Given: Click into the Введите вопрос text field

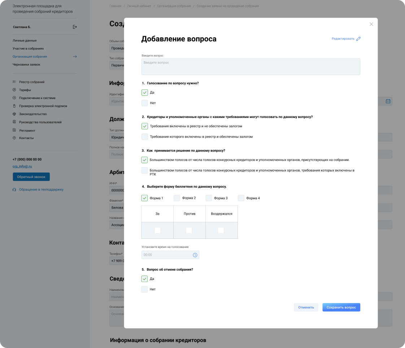Looking at the screenshot, I should click(x=251, y=67).
